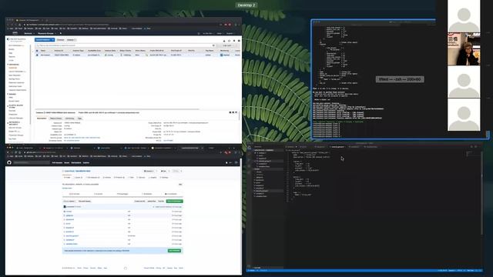Select the participant video thumbnail showing a person
Image resolution: width=493 pixels, height=277 pixels.
[x=464, y=49]
